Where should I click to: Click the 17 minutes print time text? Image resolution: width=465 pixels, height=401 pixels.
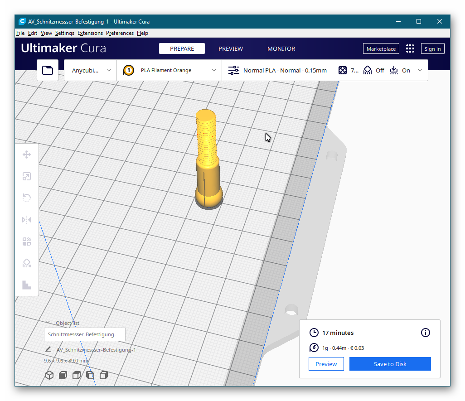[x=338, y=333]
